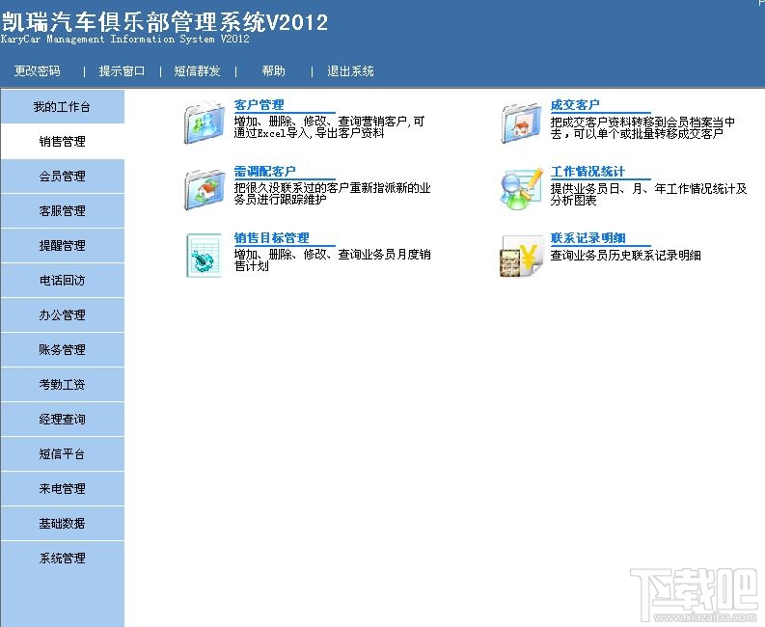
Task: Open the 销售目标管理 spreadsheet icon
Action: 204,256
